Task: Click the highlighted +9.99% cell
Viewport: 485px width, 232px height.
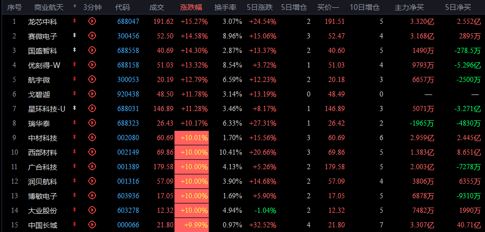Action: pos(192,225)
